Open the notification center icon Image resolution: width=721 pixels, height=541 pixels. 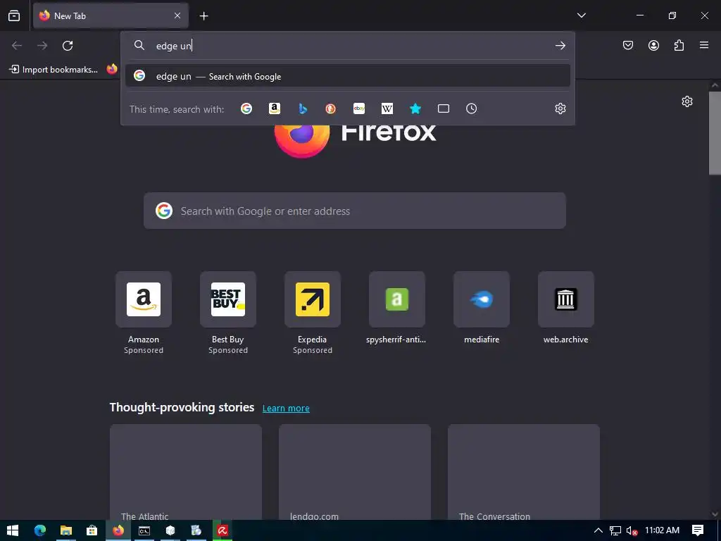tap(698, 530)
